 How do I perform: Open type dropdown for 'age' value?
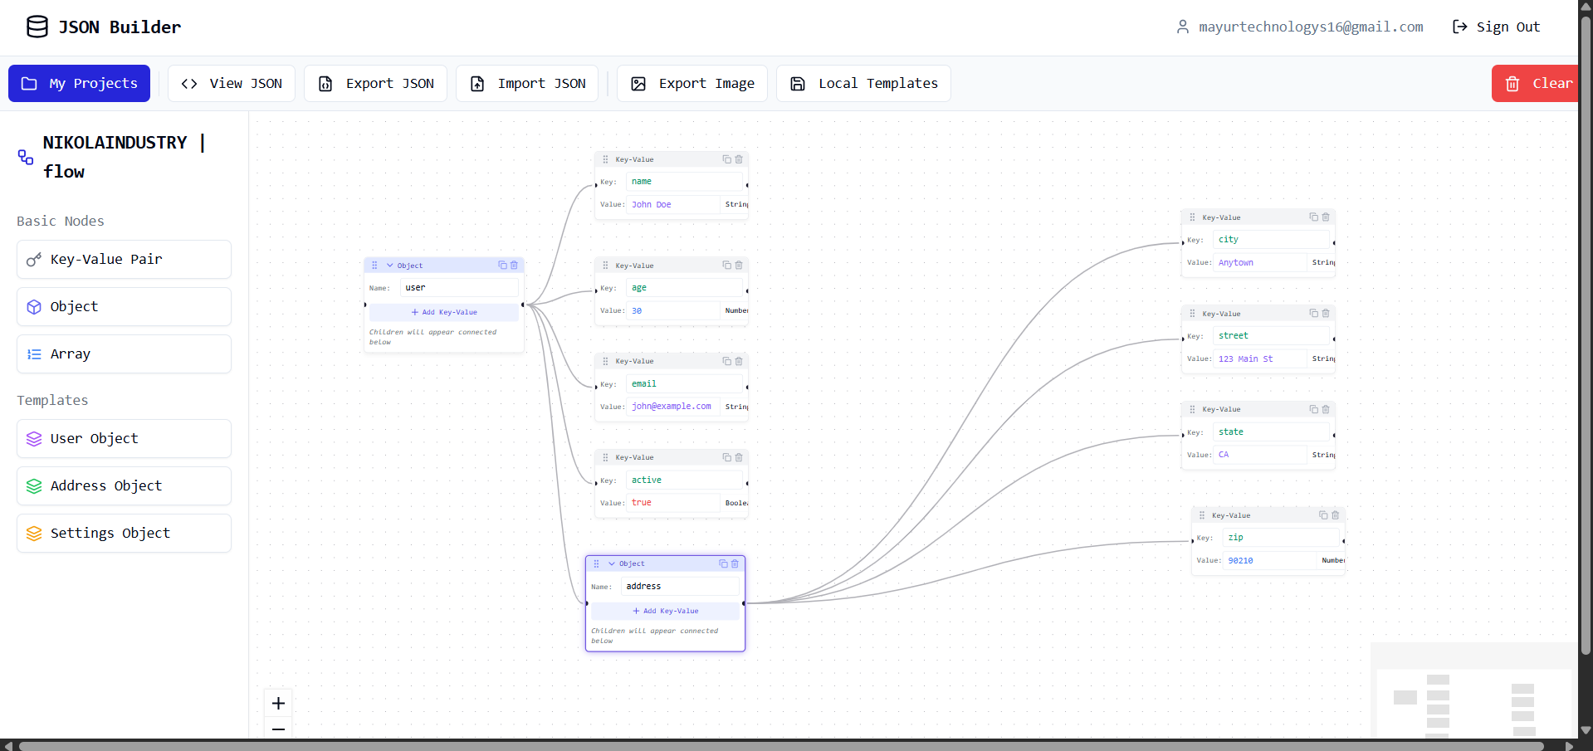point(735,311)
